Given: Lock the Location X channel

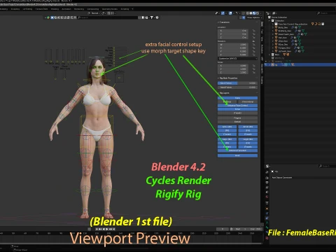Looking at the screenshot, I should point(253,31).
